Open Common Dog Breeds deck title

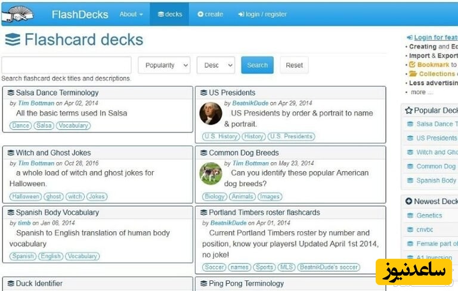pyautogui.click(x=244, y=153)
